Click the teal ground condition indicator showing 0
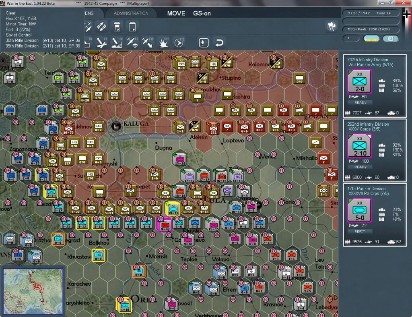 click(390, 38)
